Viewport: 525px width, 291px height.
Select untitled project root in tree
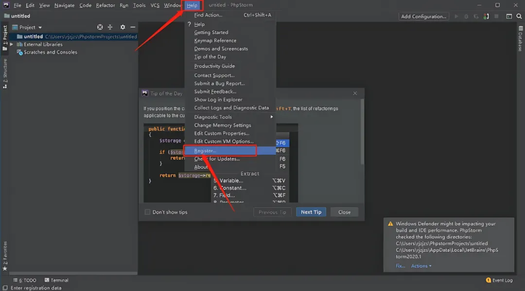pyautogui.click(x=73, y=36)
